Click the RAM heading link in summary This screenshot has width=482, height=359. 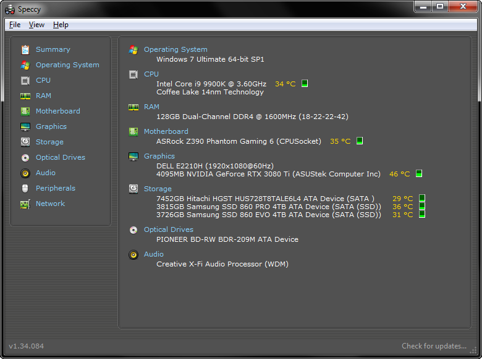pyautogui.click(x=151, y=107)
